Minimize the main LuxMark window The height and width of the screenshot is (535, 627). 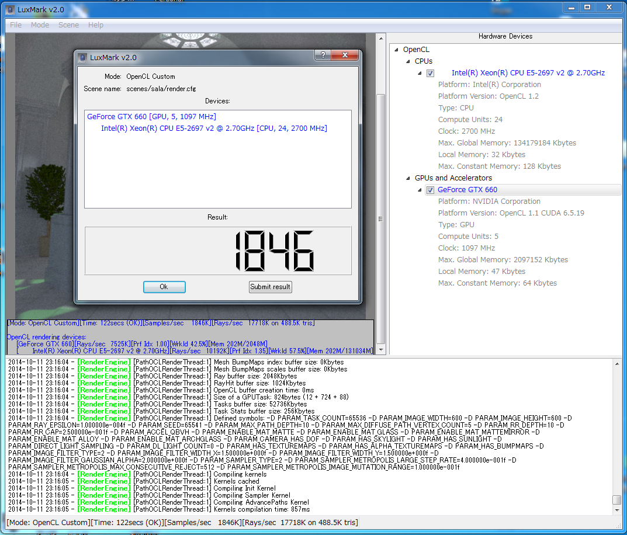click(x=571, y=7)
